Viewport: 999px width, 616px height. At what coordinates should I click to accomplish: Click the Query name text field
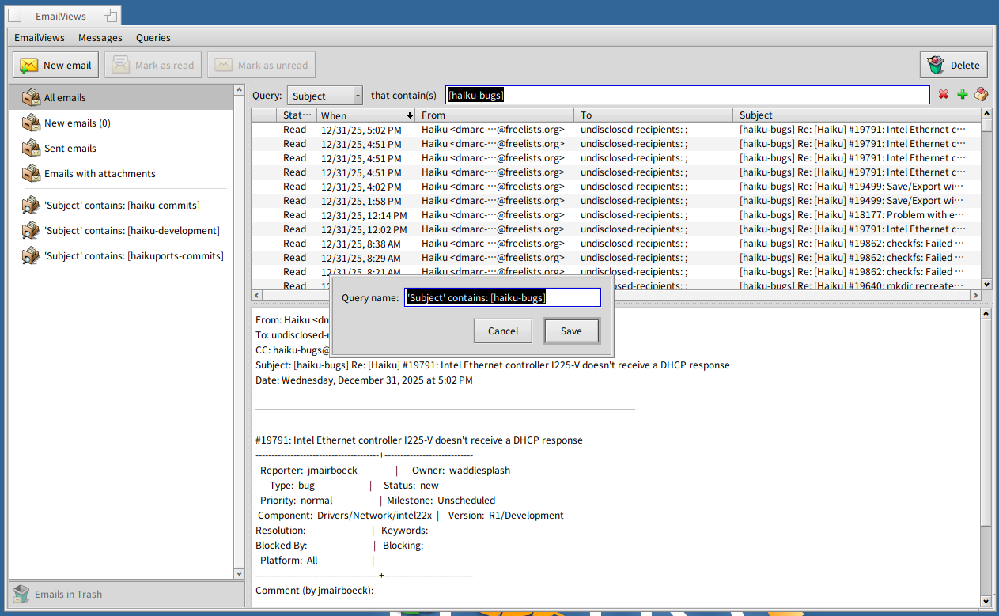(502, 297)
